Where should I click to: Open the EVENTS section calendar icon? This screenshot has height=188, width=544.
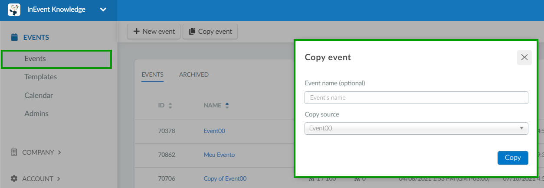(x=15, y=37)
